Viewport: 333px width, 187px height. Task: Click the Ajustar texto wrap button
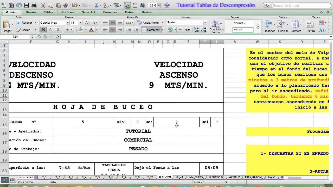[x=148, y=23]
